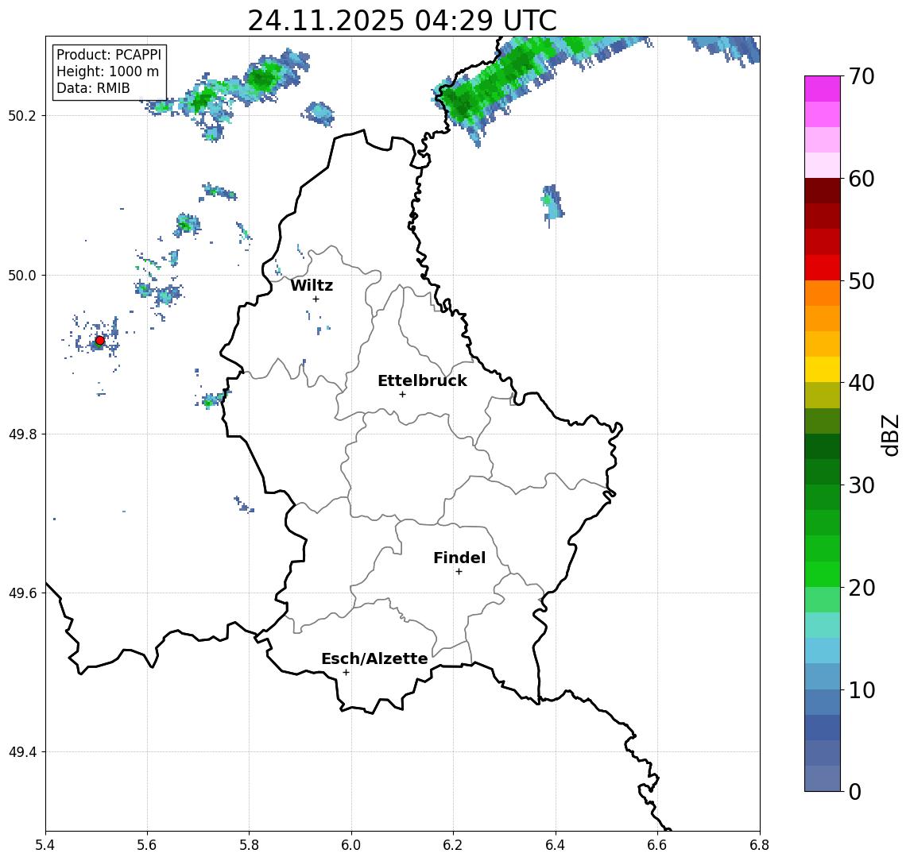Click the red radar location marker
Viewport: 910px width, 861px height.
[100, 341]
